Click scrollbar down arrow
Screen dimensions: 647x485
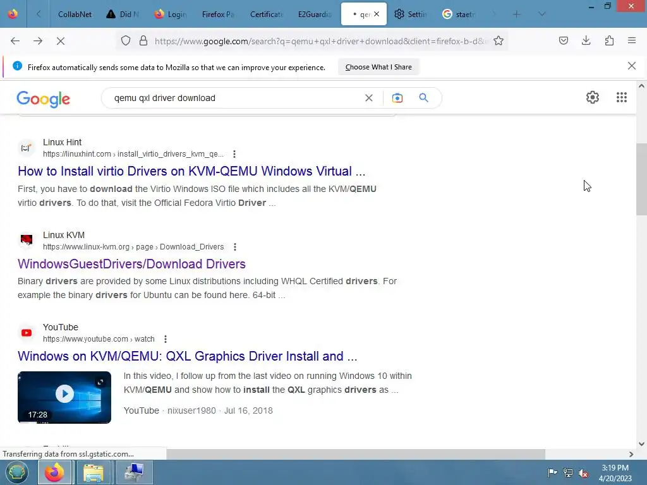tap(641, 444)
